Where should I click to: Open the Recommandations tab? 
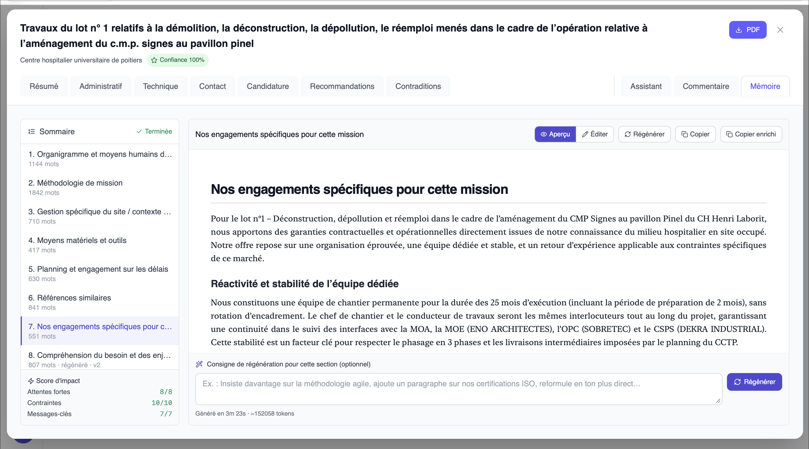[342, 86]
